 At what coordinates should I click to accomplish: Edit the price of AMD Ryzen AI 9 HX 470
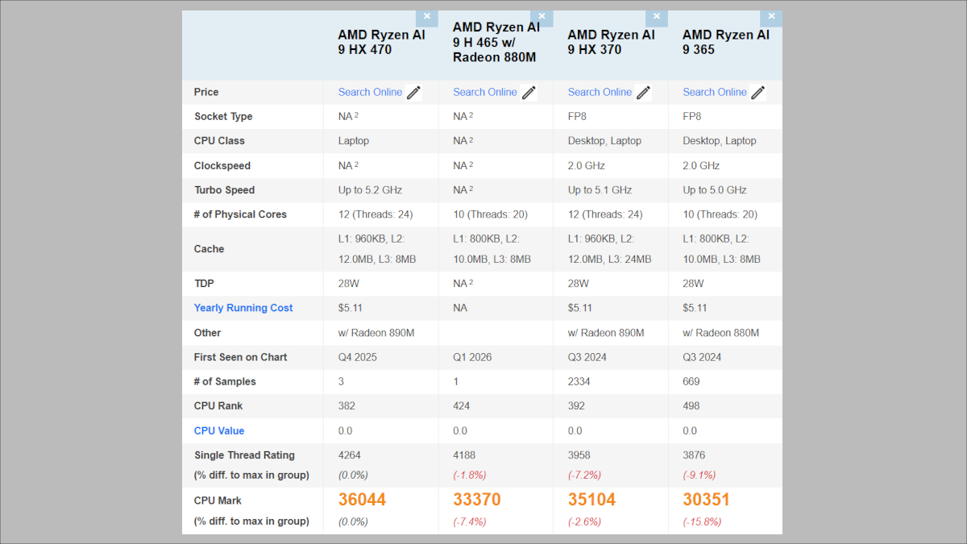point(413,92)
